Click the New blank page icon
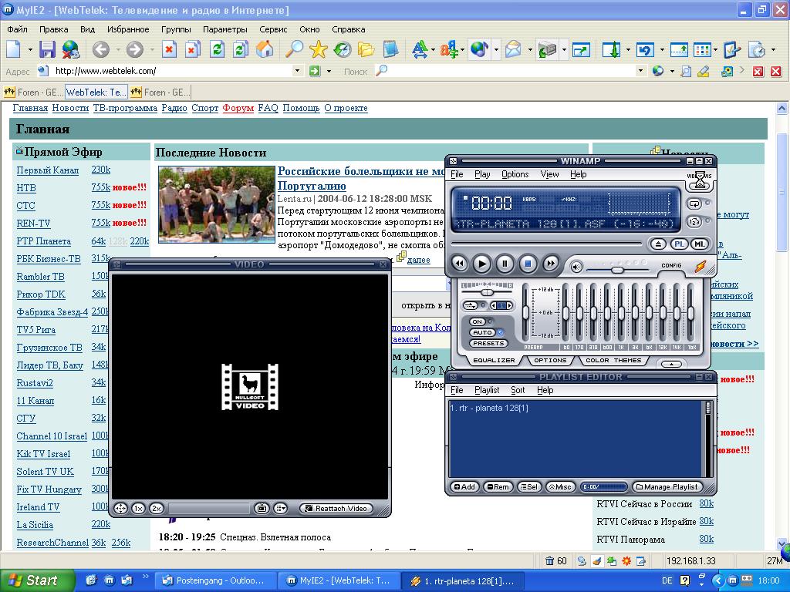The height and width of the screenshot is (592, 790). pos(14,49)
